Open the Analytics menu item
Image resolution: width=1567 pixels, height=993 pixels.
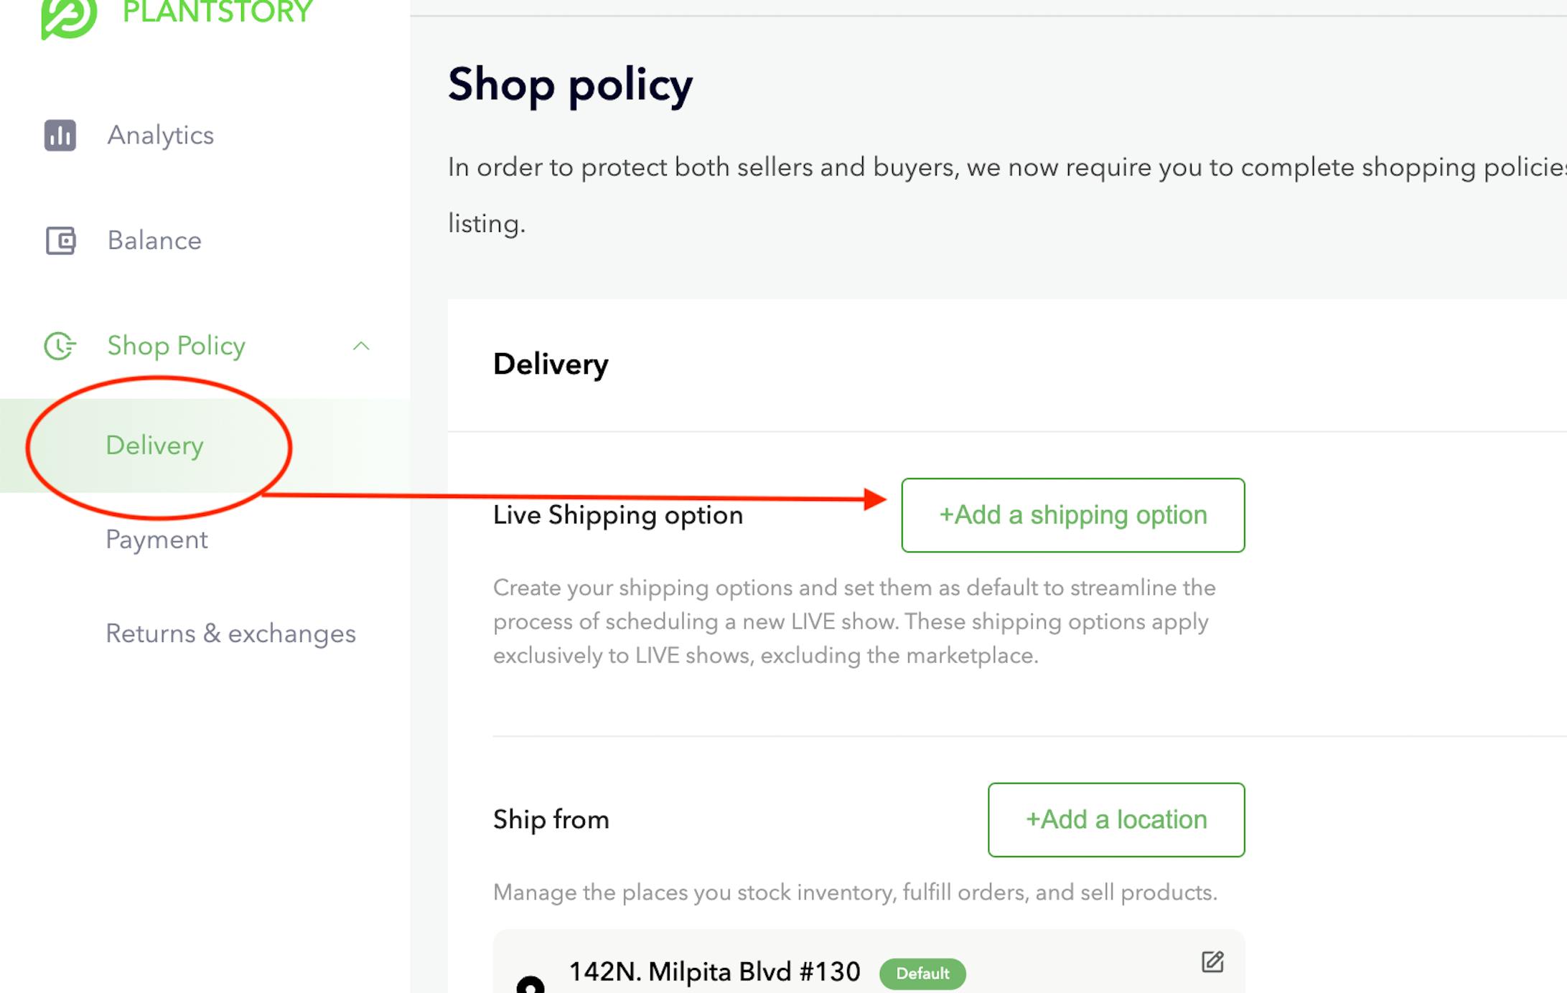(161, 136)
